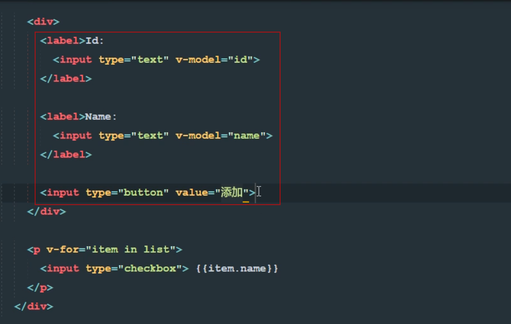Image resolution: width=511 pixels, height=324 pixels.
Task: Click the v-for="item in list" attribute
Action: [x=111, y=249]
